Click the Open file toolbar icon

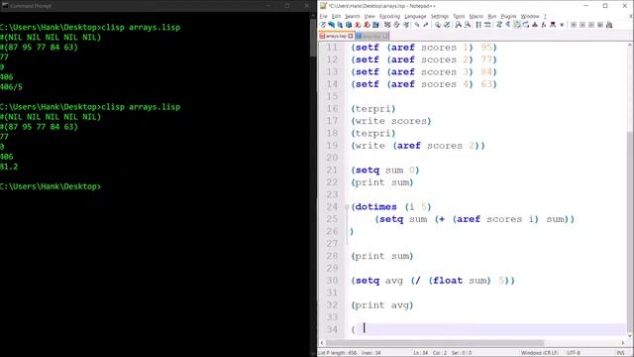pos(331,25)
